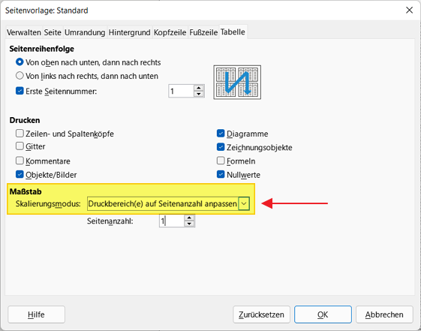Viewport: 421px width, 331px height.
Task: Confirm with the OK button
Action: [x=323, y=314]
